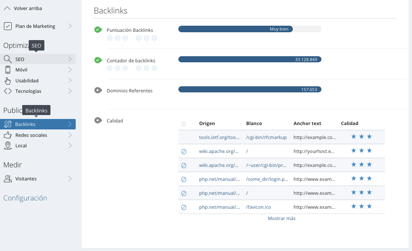Image resolution: width=412 pixels, height=251 pixels.
Task: Open the gear icon under Puntuación Backlinks
Action: 140,38
